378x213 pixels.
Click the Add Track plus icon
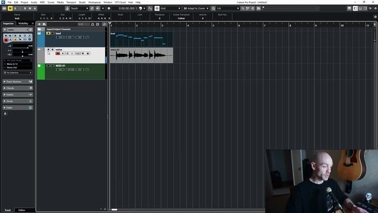(40, 24)
